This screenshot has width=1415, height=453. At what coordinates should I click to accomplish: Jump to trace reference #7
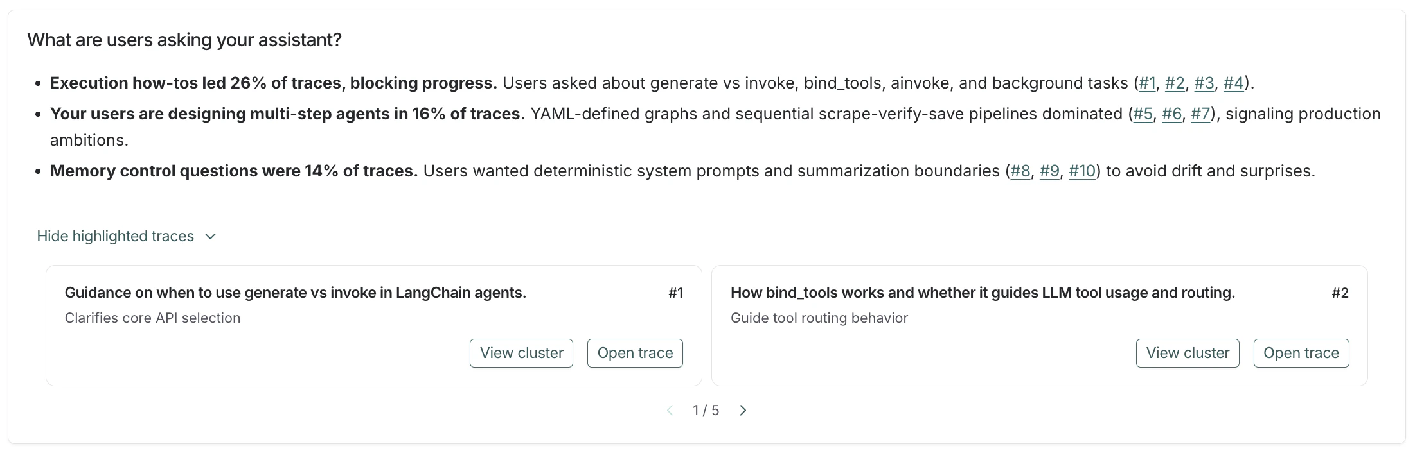1200,114
